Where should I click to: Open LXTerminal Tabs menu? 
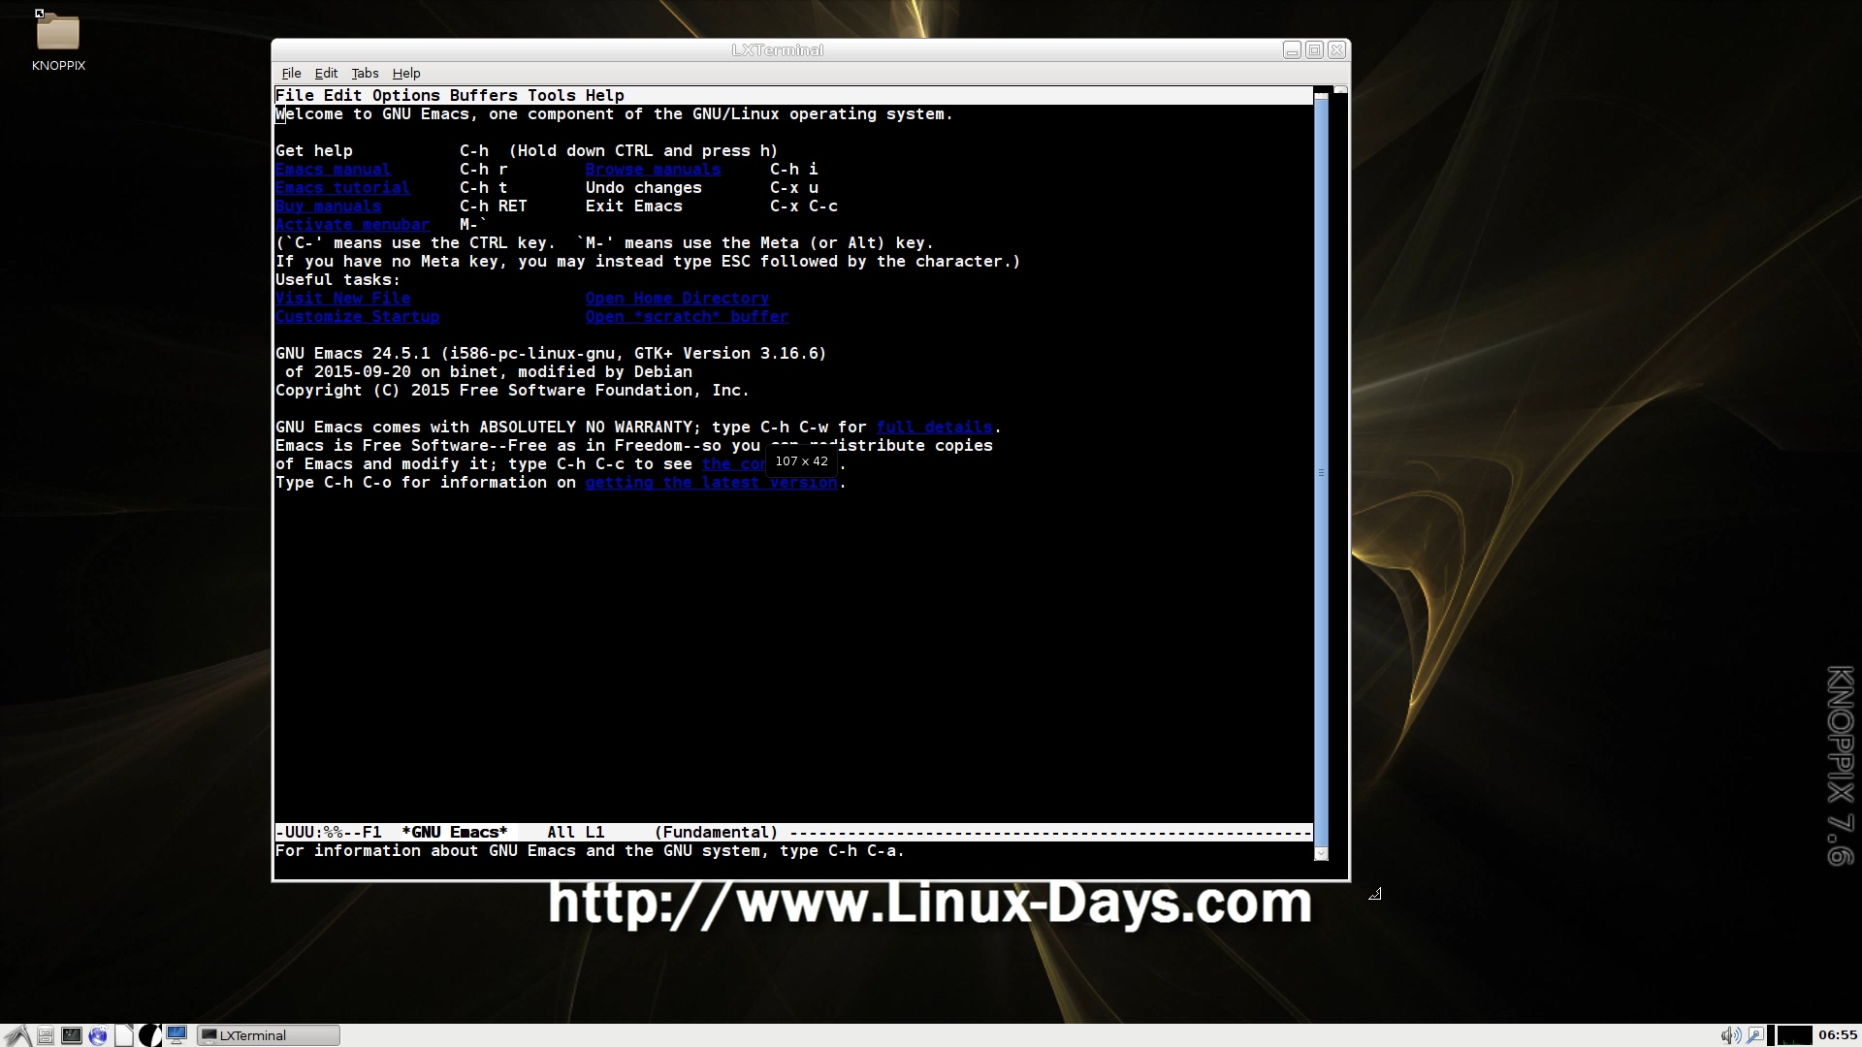pyautogui.click(x=365, y=73)
